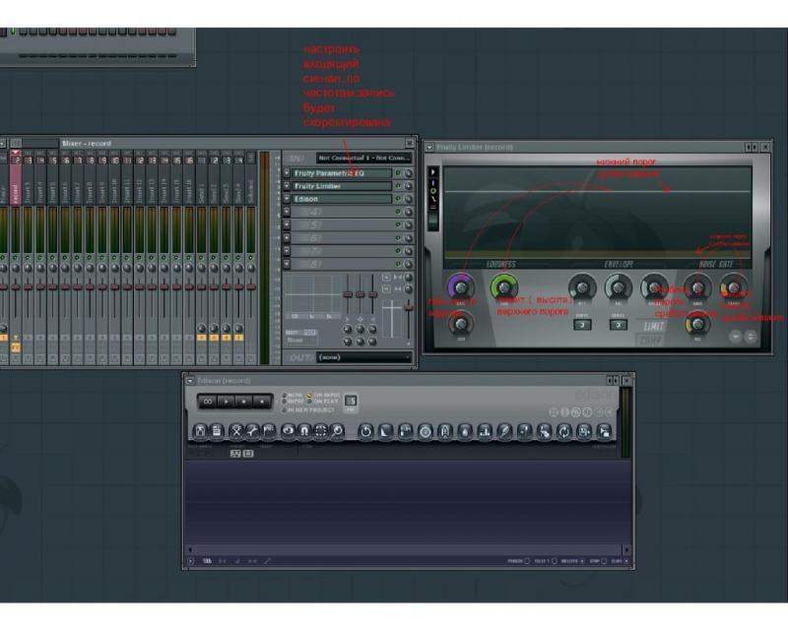
Task: Open the Fruity Limiter slot menu arrow
Action: tap(287, 186)
